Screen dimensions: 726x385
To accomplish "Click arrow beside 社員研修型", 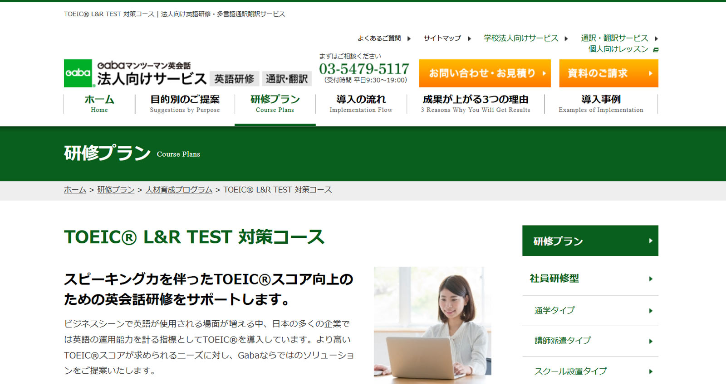I will point(651,279).
